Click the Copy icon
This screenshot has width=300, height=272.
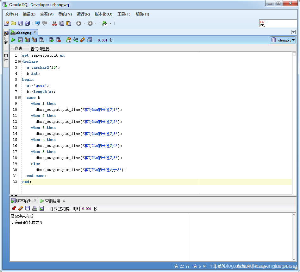coord(62,23)
